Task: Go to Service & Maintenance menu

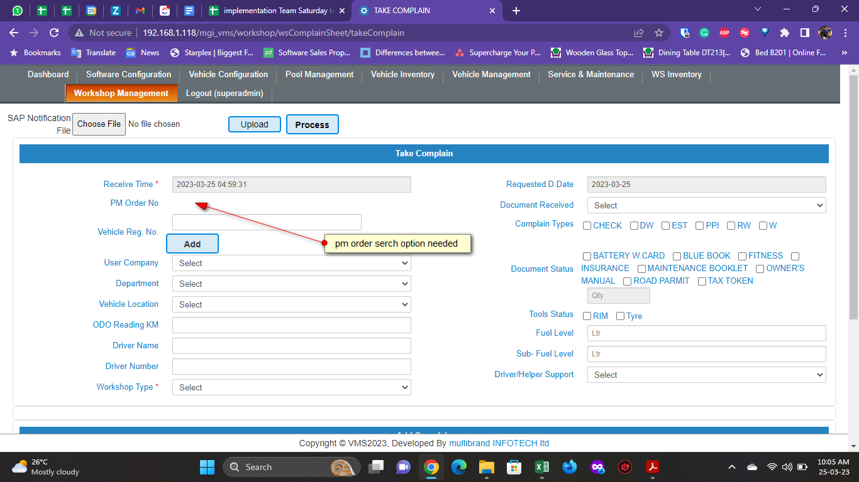Action: coord(590,74)
